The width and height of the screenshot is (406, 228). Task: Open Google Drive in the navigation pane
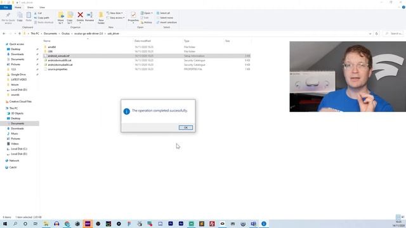(18, 75)
